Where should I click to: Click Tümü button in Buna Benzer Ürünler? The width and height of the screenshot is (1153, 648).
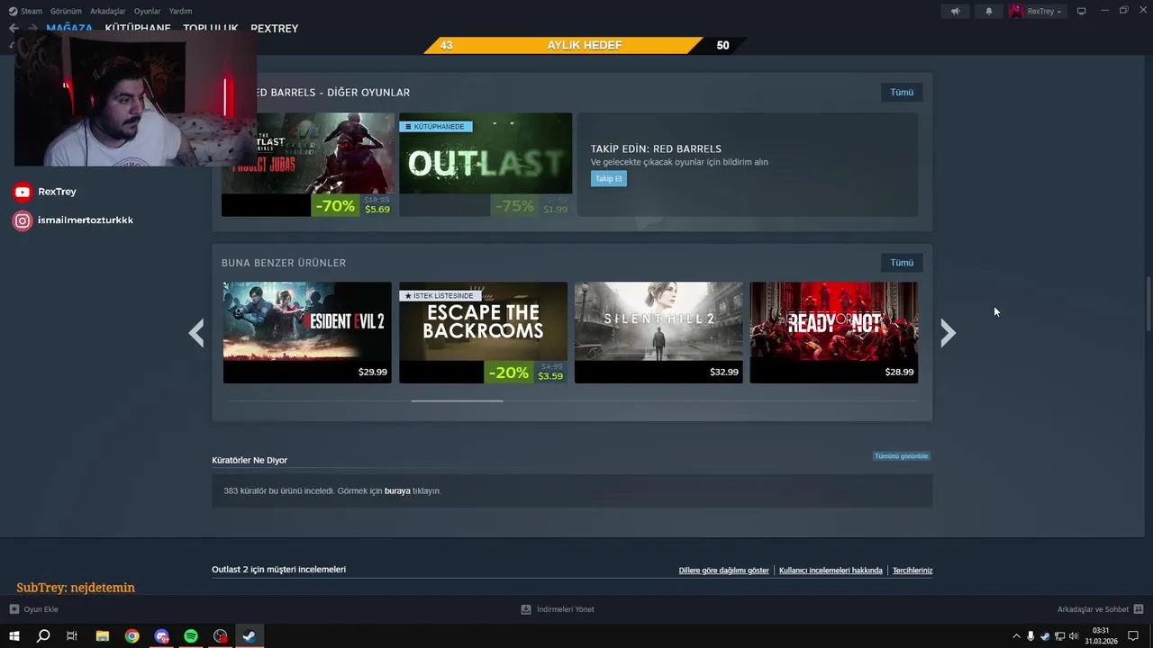902,263
